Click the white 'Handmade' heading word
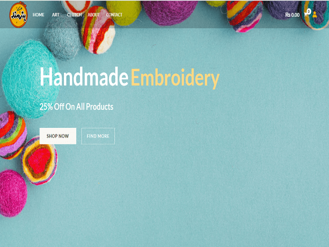The height and width of the screenshot is (247, 329). click(x=84, y=76)
